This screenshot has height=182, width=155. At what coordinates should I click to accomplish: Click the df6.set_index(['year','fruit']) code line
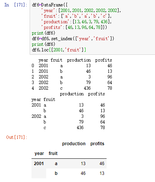[x=73, y=39]
